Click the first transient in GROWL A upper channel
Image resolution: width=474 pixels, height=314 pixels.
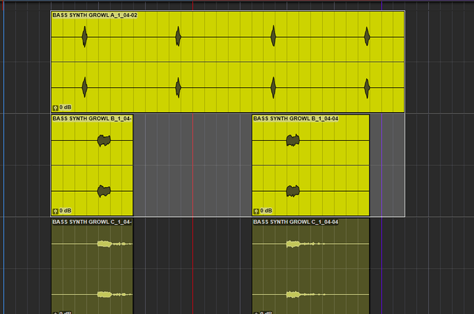(x=84, y=36)
